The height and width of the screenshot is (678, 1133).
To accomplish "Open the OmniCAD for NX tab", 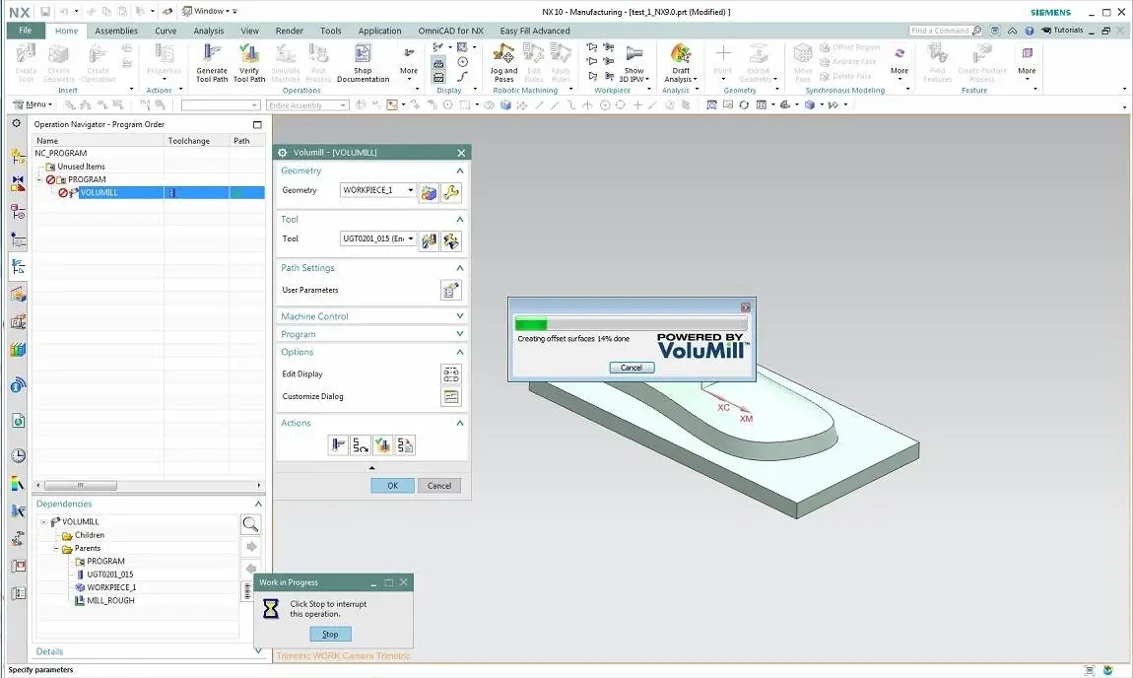I will coord(451,32).
